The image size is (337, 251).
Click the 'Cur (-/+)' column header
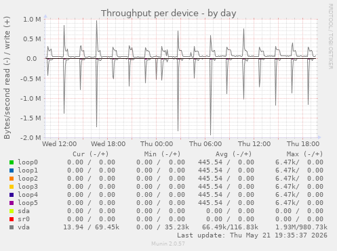91,154
